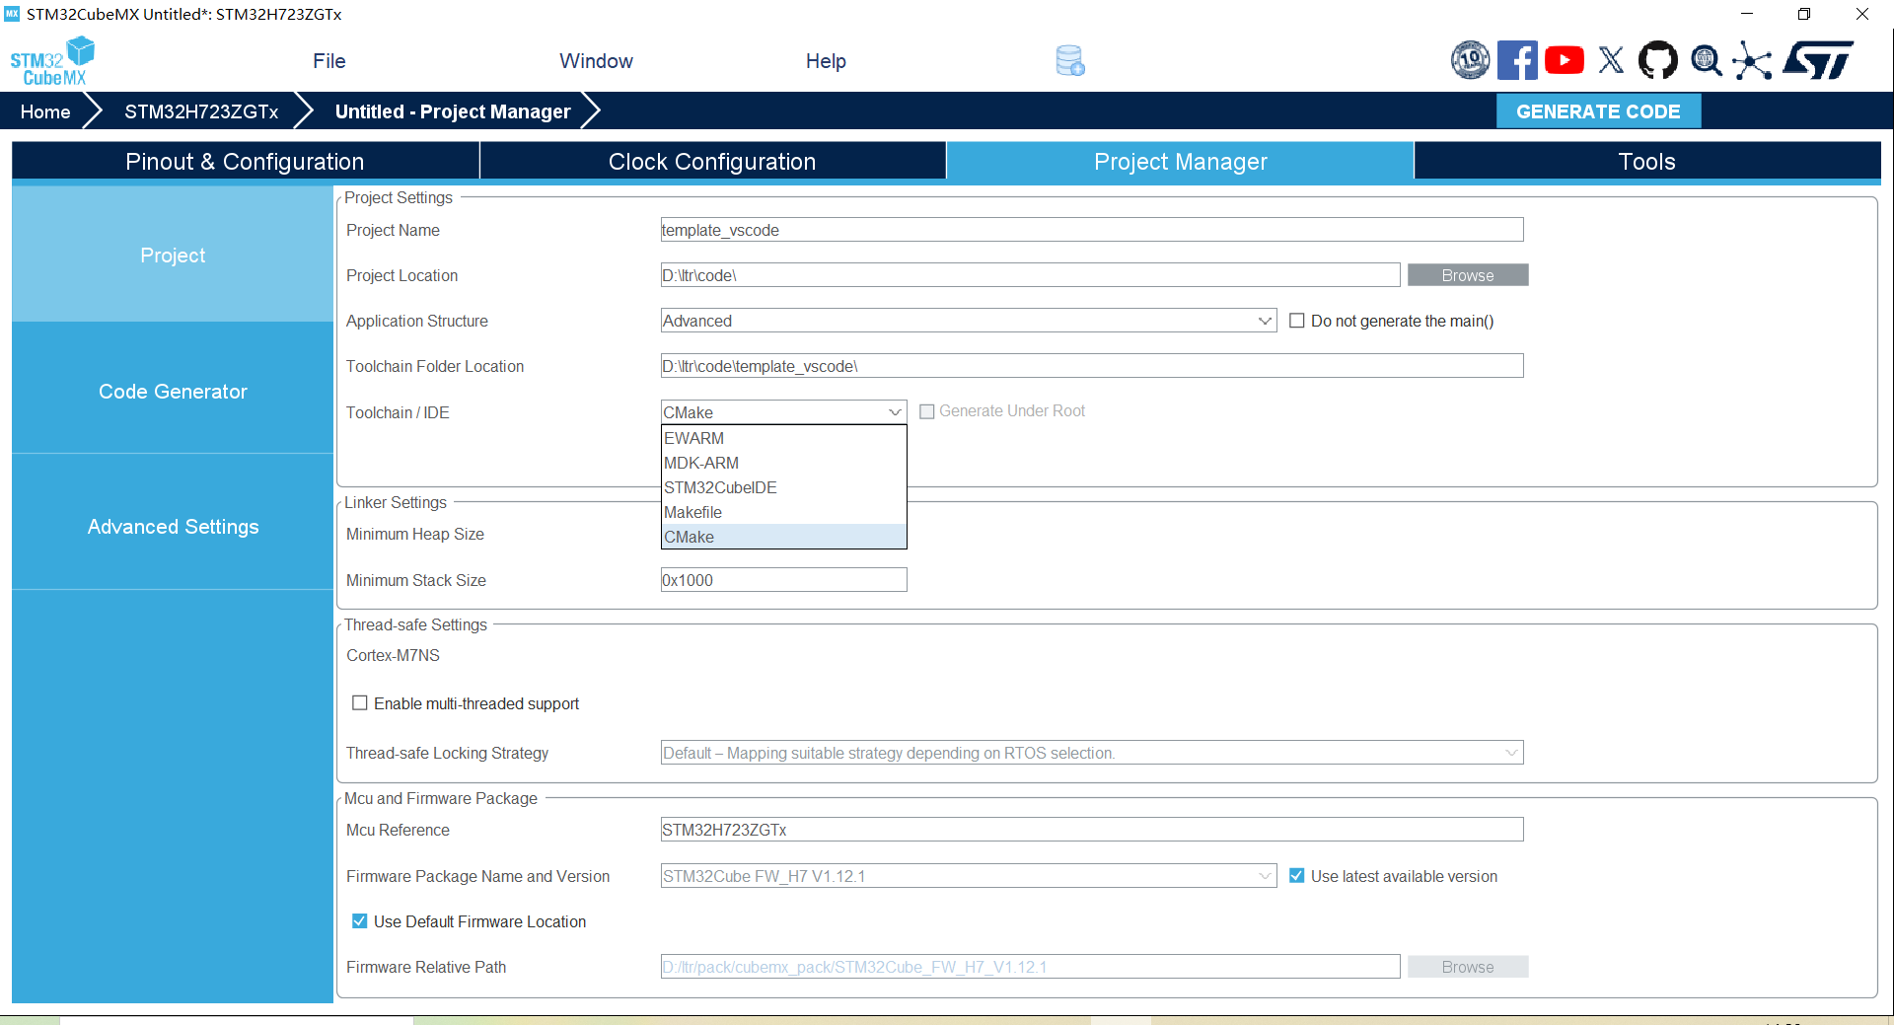This screenshot has width=1894, height=1025.
Task: Open Project section in sidebar
Action: [x=173, y=255]
